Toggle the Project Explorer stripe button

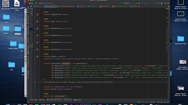tap(28, 62)
